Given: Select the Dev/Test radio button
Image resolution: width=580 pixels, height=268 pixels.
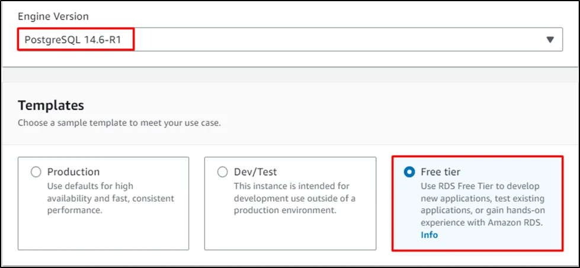Looking at the screenshot, I should (x=223, y=172).
